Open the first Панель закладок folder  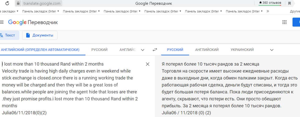click(x=40, y=11)
